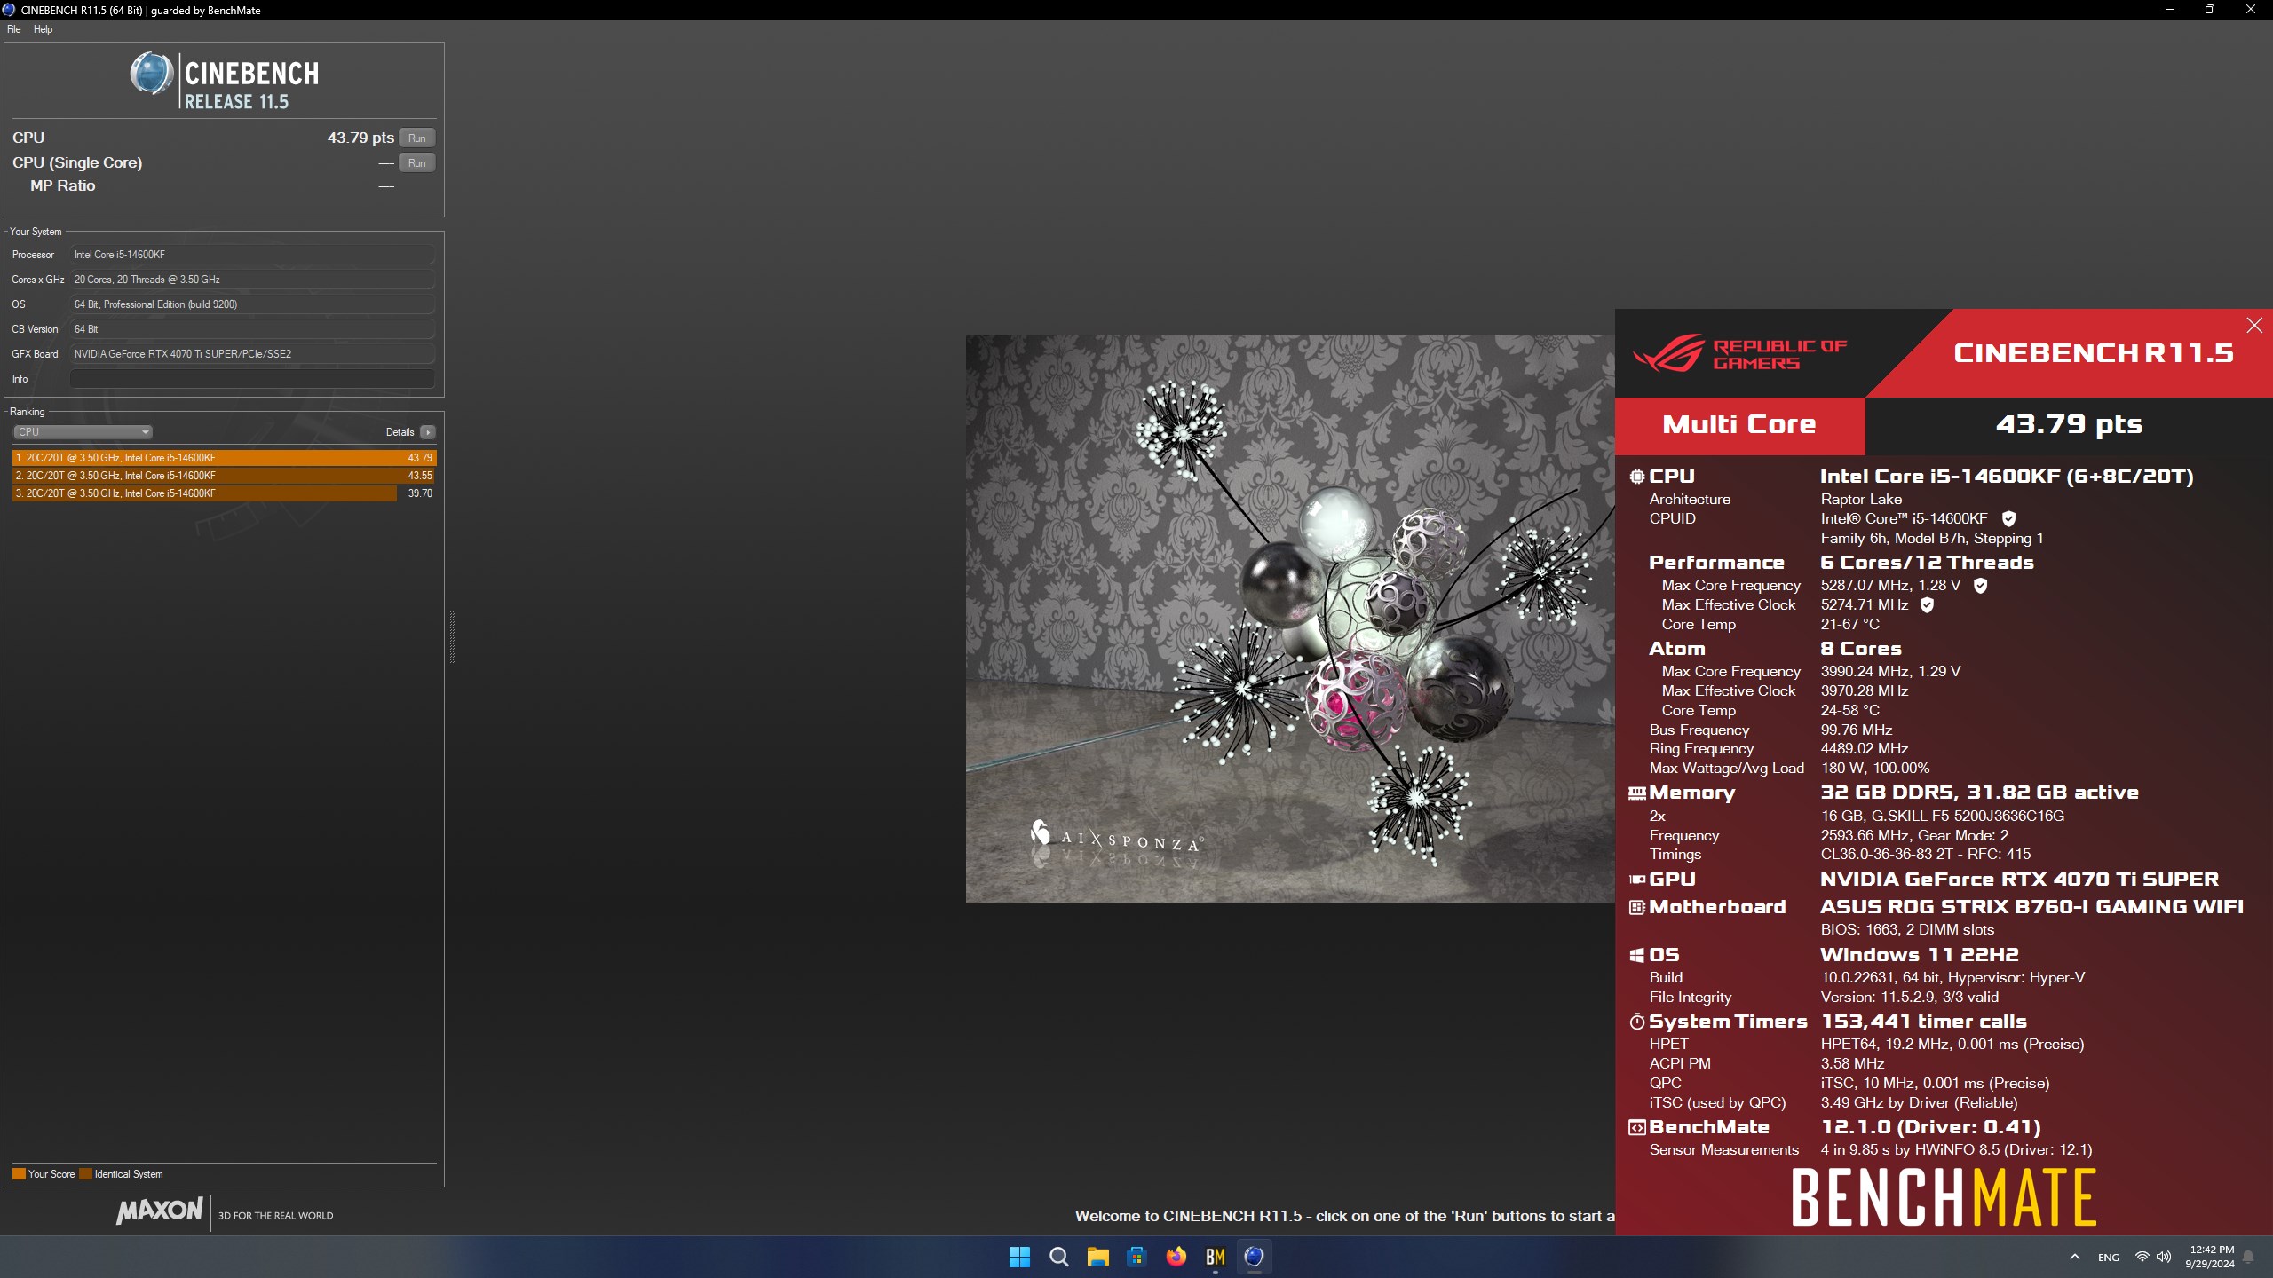Click the Info input field
The width and height of the screenshot is (2273, 1278).
(x=252, y=379)
